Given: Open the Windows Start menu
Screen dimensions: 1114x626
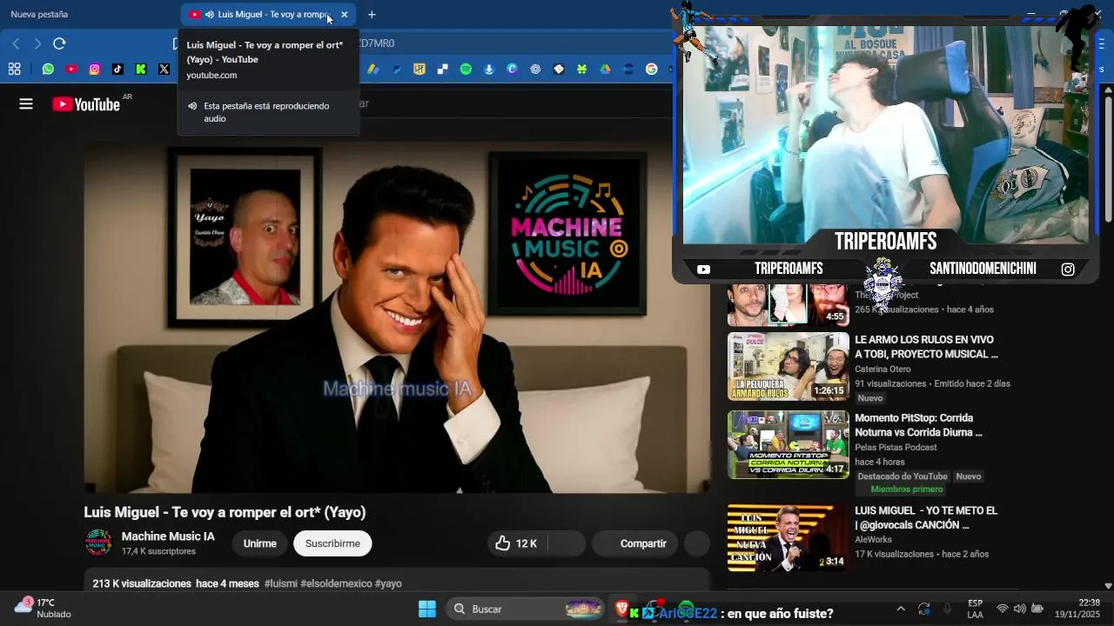Looking at the screenshot, I should 426,609.
